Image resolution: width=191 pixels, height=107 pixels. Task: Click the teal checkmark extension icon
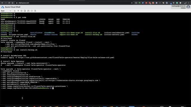(x=177, y=3)
